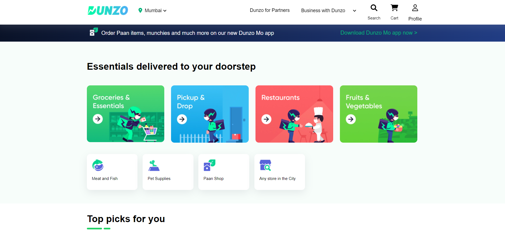Open Dunzo for Partners page
This screenshot has height=241, width=505.
point(270,10)
